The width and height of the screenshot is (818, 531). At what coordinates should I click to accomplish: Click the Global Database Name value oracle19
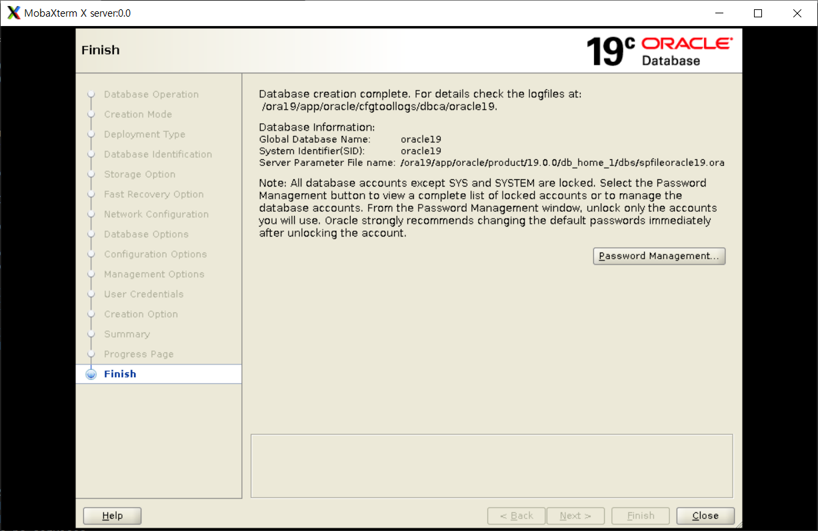click(421, 140)
